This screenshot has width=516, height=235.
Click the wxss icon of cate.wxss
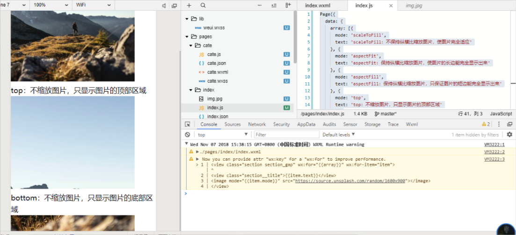coord(202,81)
